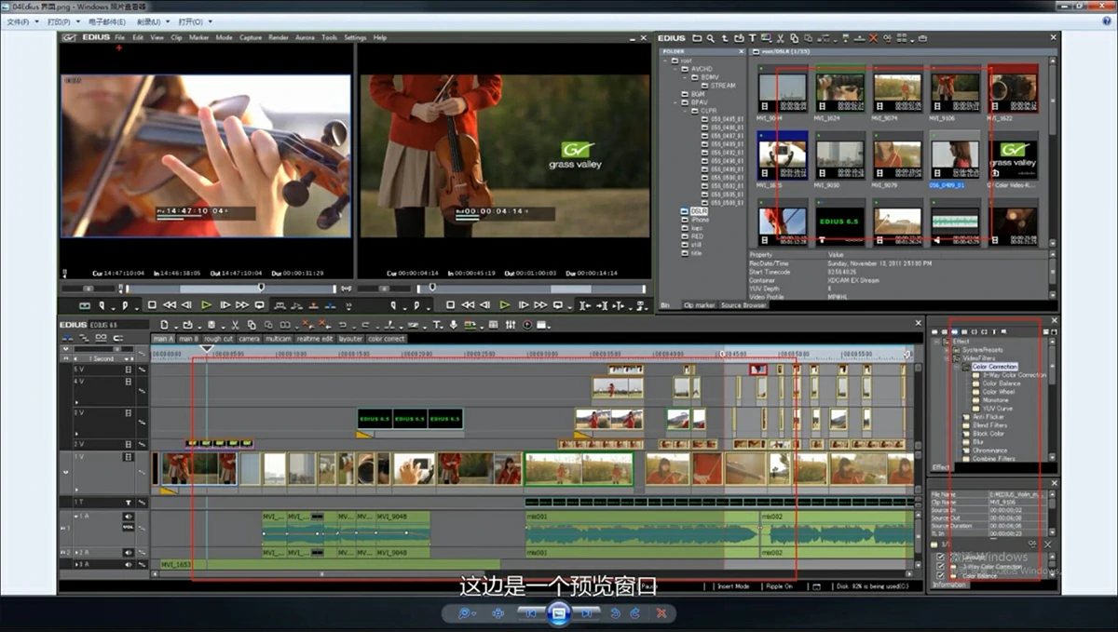Select the iPhone folder in Bin tree
Screen dimensions: 1118x632
click(x=700, y=220)
